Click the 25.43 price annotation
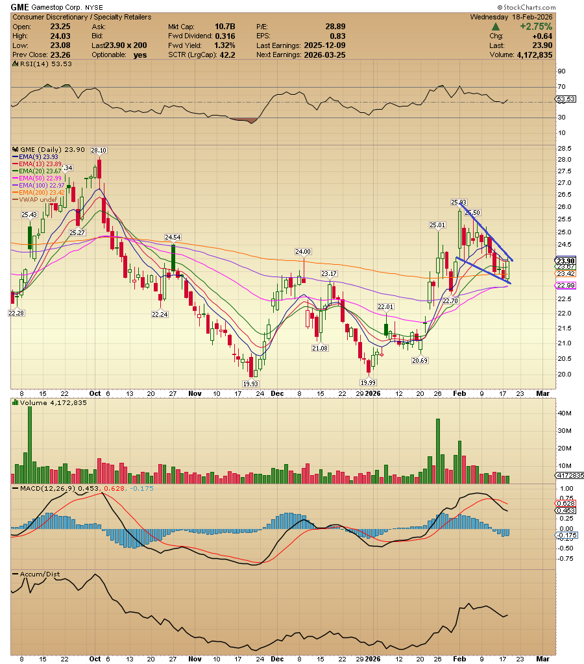 click(x=29, y=215)
